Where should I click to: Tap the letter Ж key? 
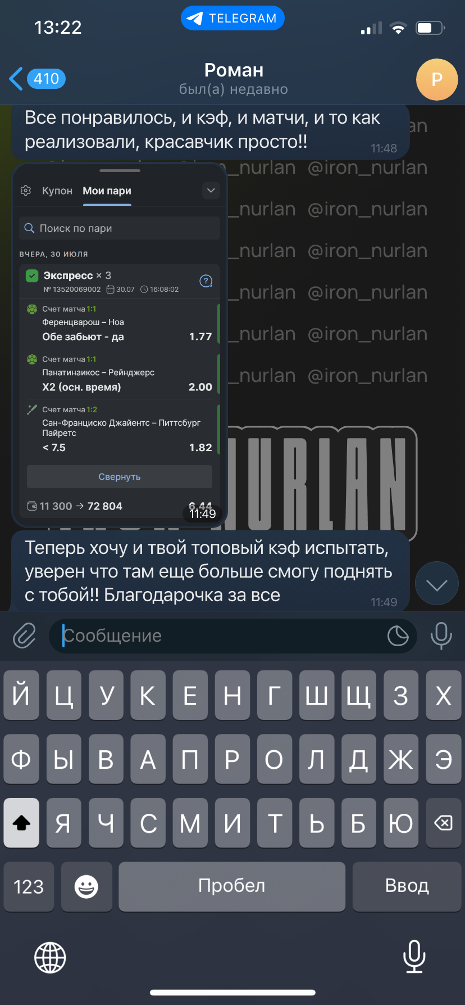pyautogui.click(x=401, y=759)
